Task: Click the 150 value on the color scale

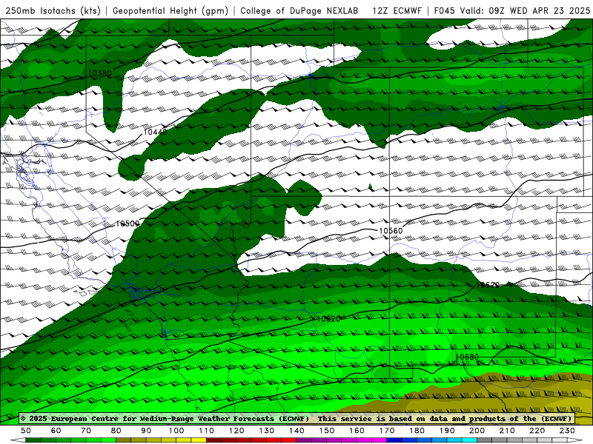Action: [x=327, y=431]
